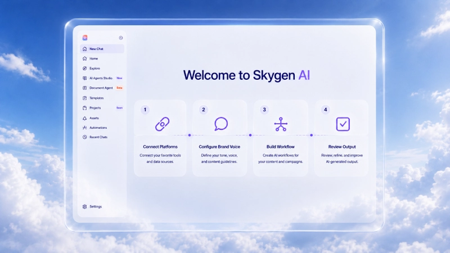The image size is (450, 253).
Task: Select the Connect Platforms card title
Action: 160,147
